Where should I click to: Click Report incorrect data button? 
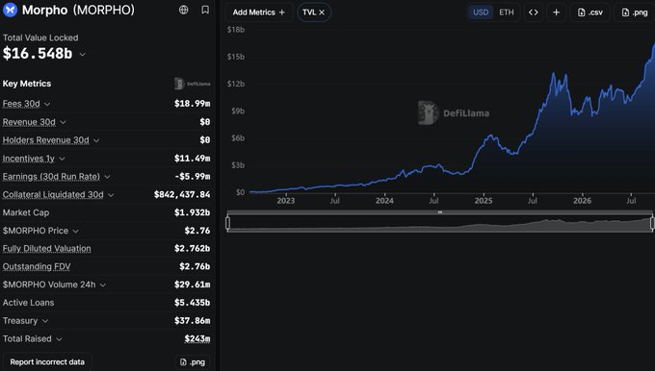(47, 361)
